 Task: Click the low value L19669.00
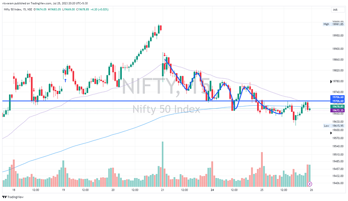point(69,9)
